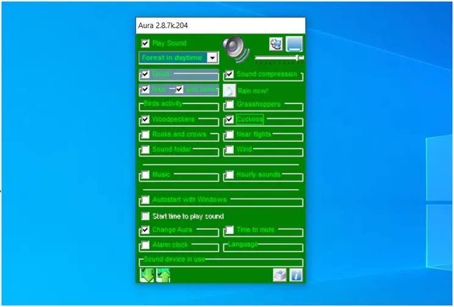Turn on the Wind checkbox
The image size is (454, 307).
click(229, 149)
